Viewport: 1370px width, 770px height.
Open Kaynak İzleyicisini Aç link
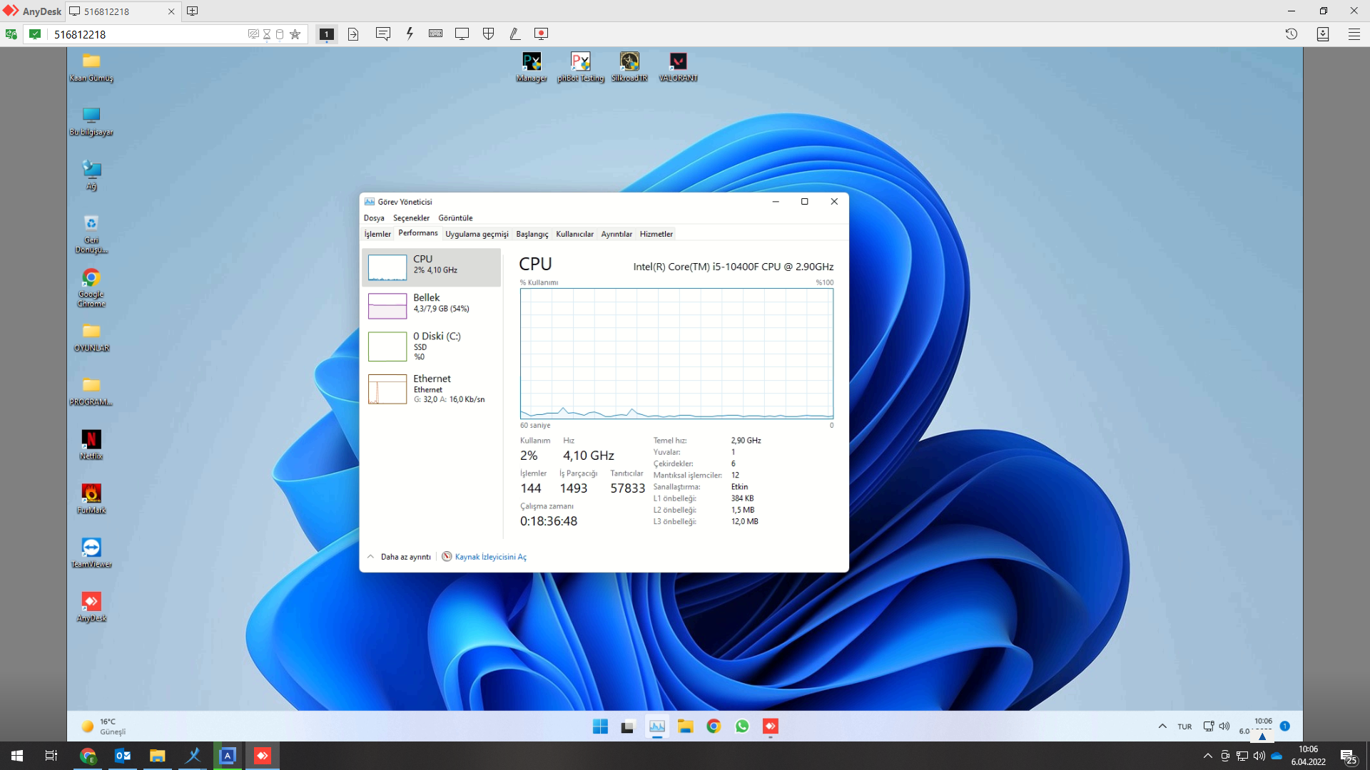coord(484,557)
